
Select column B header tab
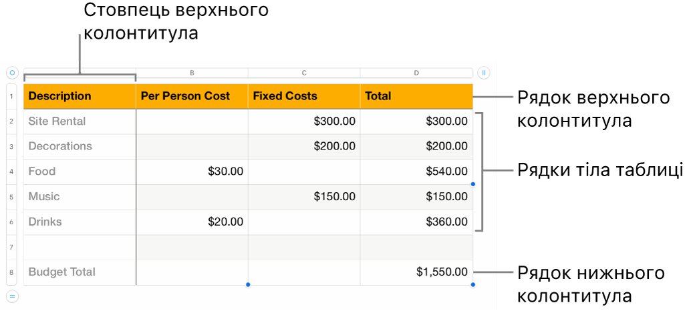pos(192,72)
